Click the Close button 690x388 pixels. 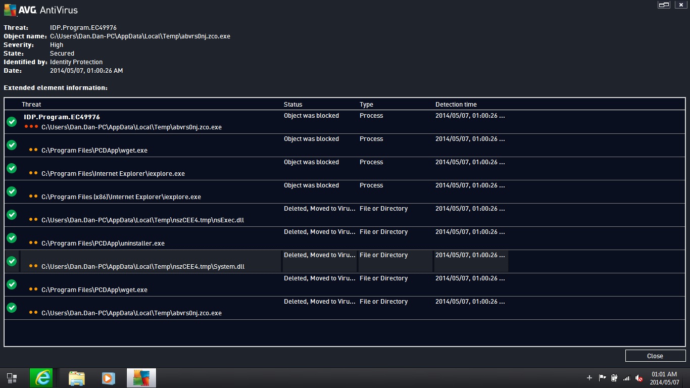tap(655, 356)
